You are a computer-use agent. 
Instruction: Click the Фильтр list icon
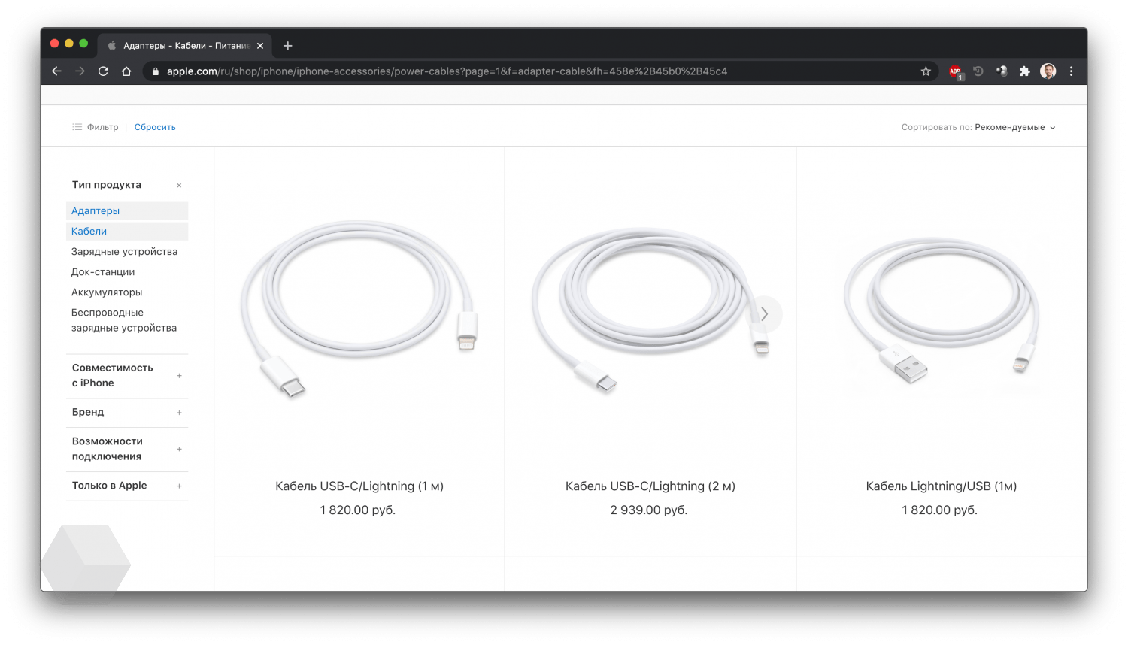pyautogui.click(x=77, y=127)
